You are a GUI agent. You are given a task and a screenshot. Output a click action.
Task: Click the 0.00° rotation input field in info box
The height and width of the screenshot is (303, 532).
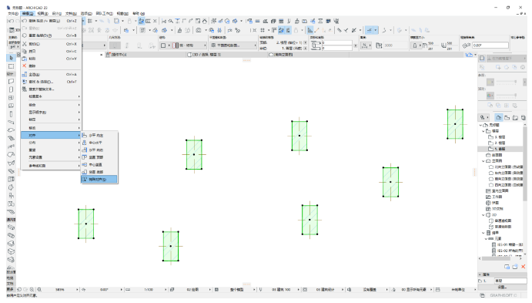490,45
